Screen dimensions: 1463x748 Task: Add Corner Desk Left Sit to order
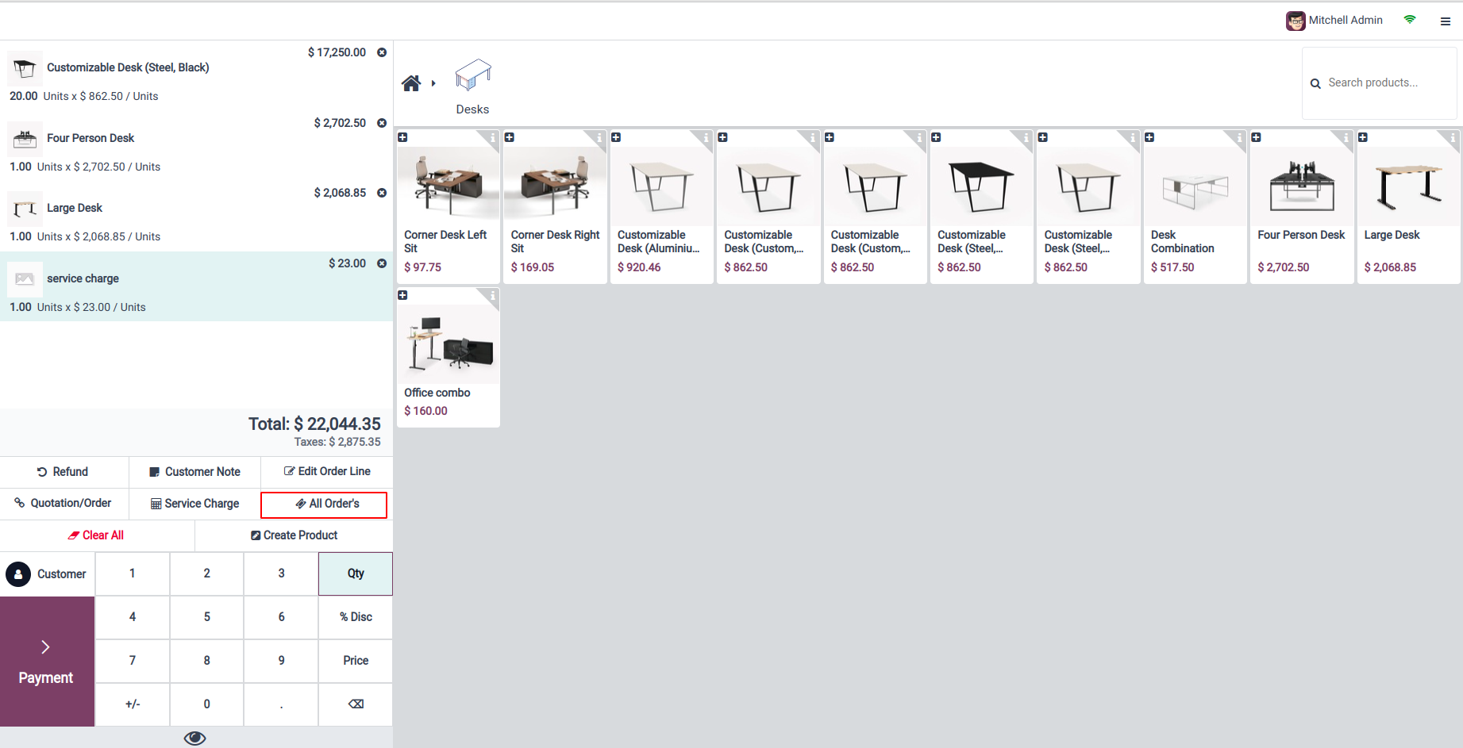point(449,207)
